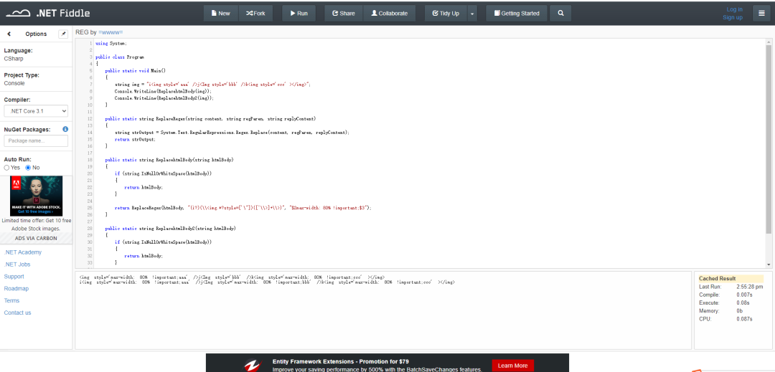
Task: Open the hamburger menu at top right
Action: 761,13
